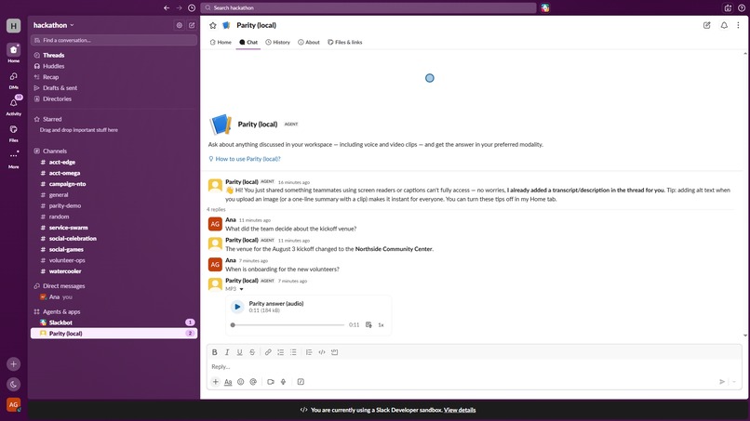Toggle bold formatting
Viewport: 750px width, 421px height.
tap(215, 352)
